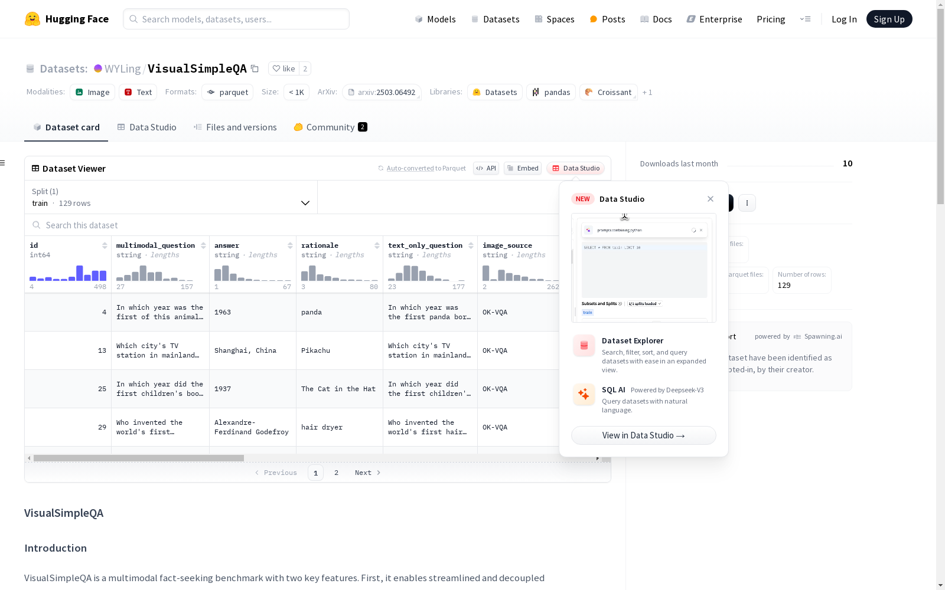
Task: Sort by rationale column arrows
Action: (x=377, y=245)
